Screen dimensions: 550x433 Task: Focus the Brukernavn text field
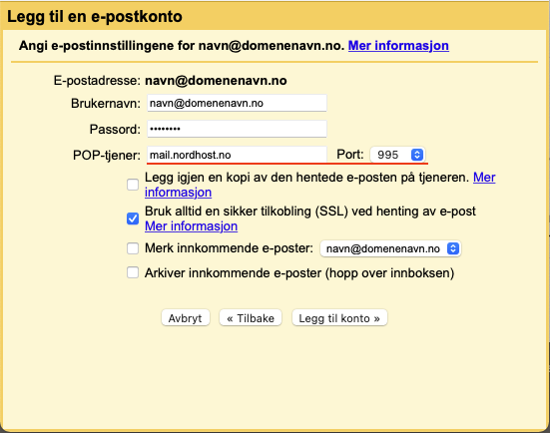click(237, 103)
